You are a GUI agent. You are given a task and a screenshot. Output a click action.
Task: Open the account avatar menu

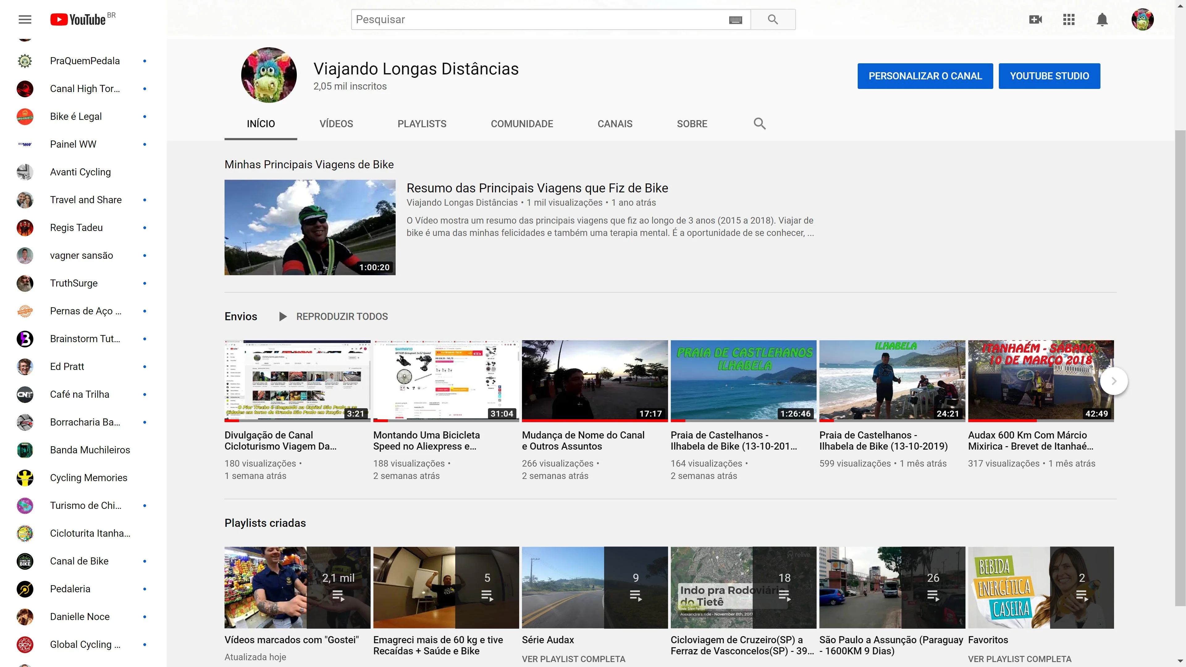1142,19
